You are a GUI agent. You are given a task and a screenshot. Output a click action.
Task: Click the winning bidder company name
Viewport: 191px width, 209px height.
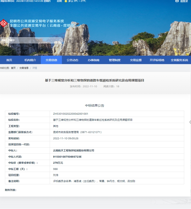(x=74, y=151)
